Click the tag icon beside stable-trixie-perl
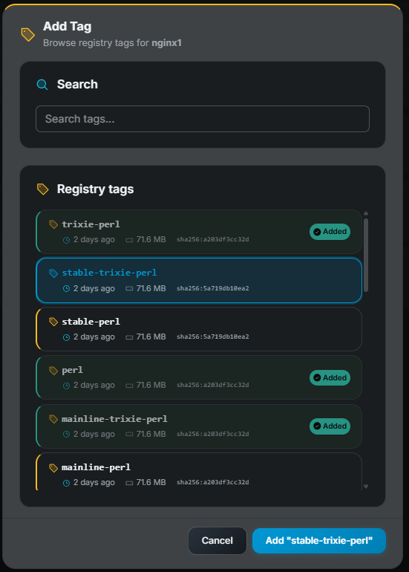Viewport: 409px width, 572px height. 53,273
